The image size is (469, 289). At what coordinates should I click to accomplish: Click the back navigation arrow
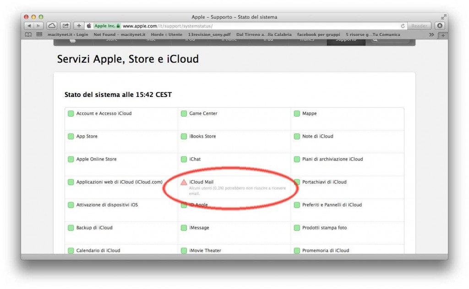pos(29,26)
